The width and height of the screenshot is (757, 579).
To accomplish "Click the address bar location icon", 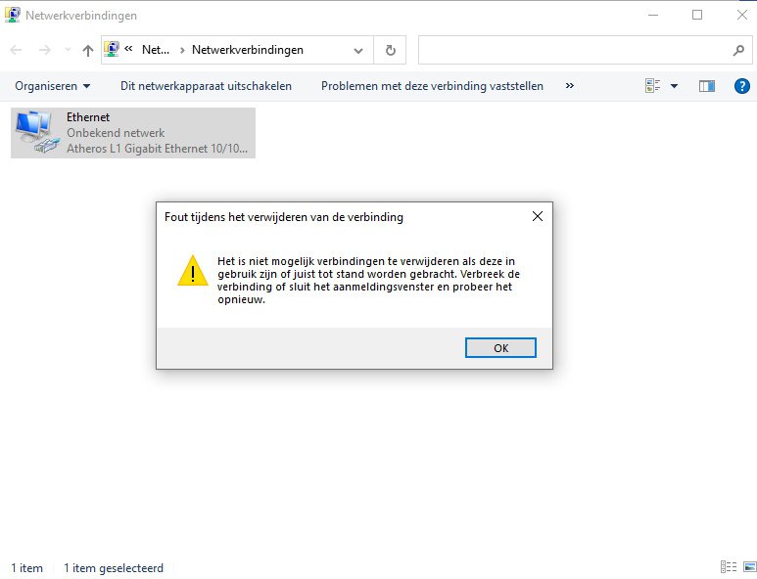I will [x=112, y=50].
